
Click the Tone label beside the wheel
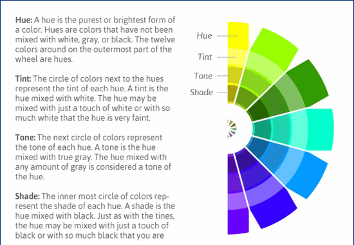click(x=203, y=76)
